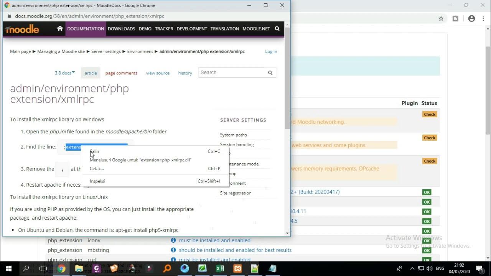Switch to the article tab
This screenshot has width=491, height=276.
click(x=91, y=73)
